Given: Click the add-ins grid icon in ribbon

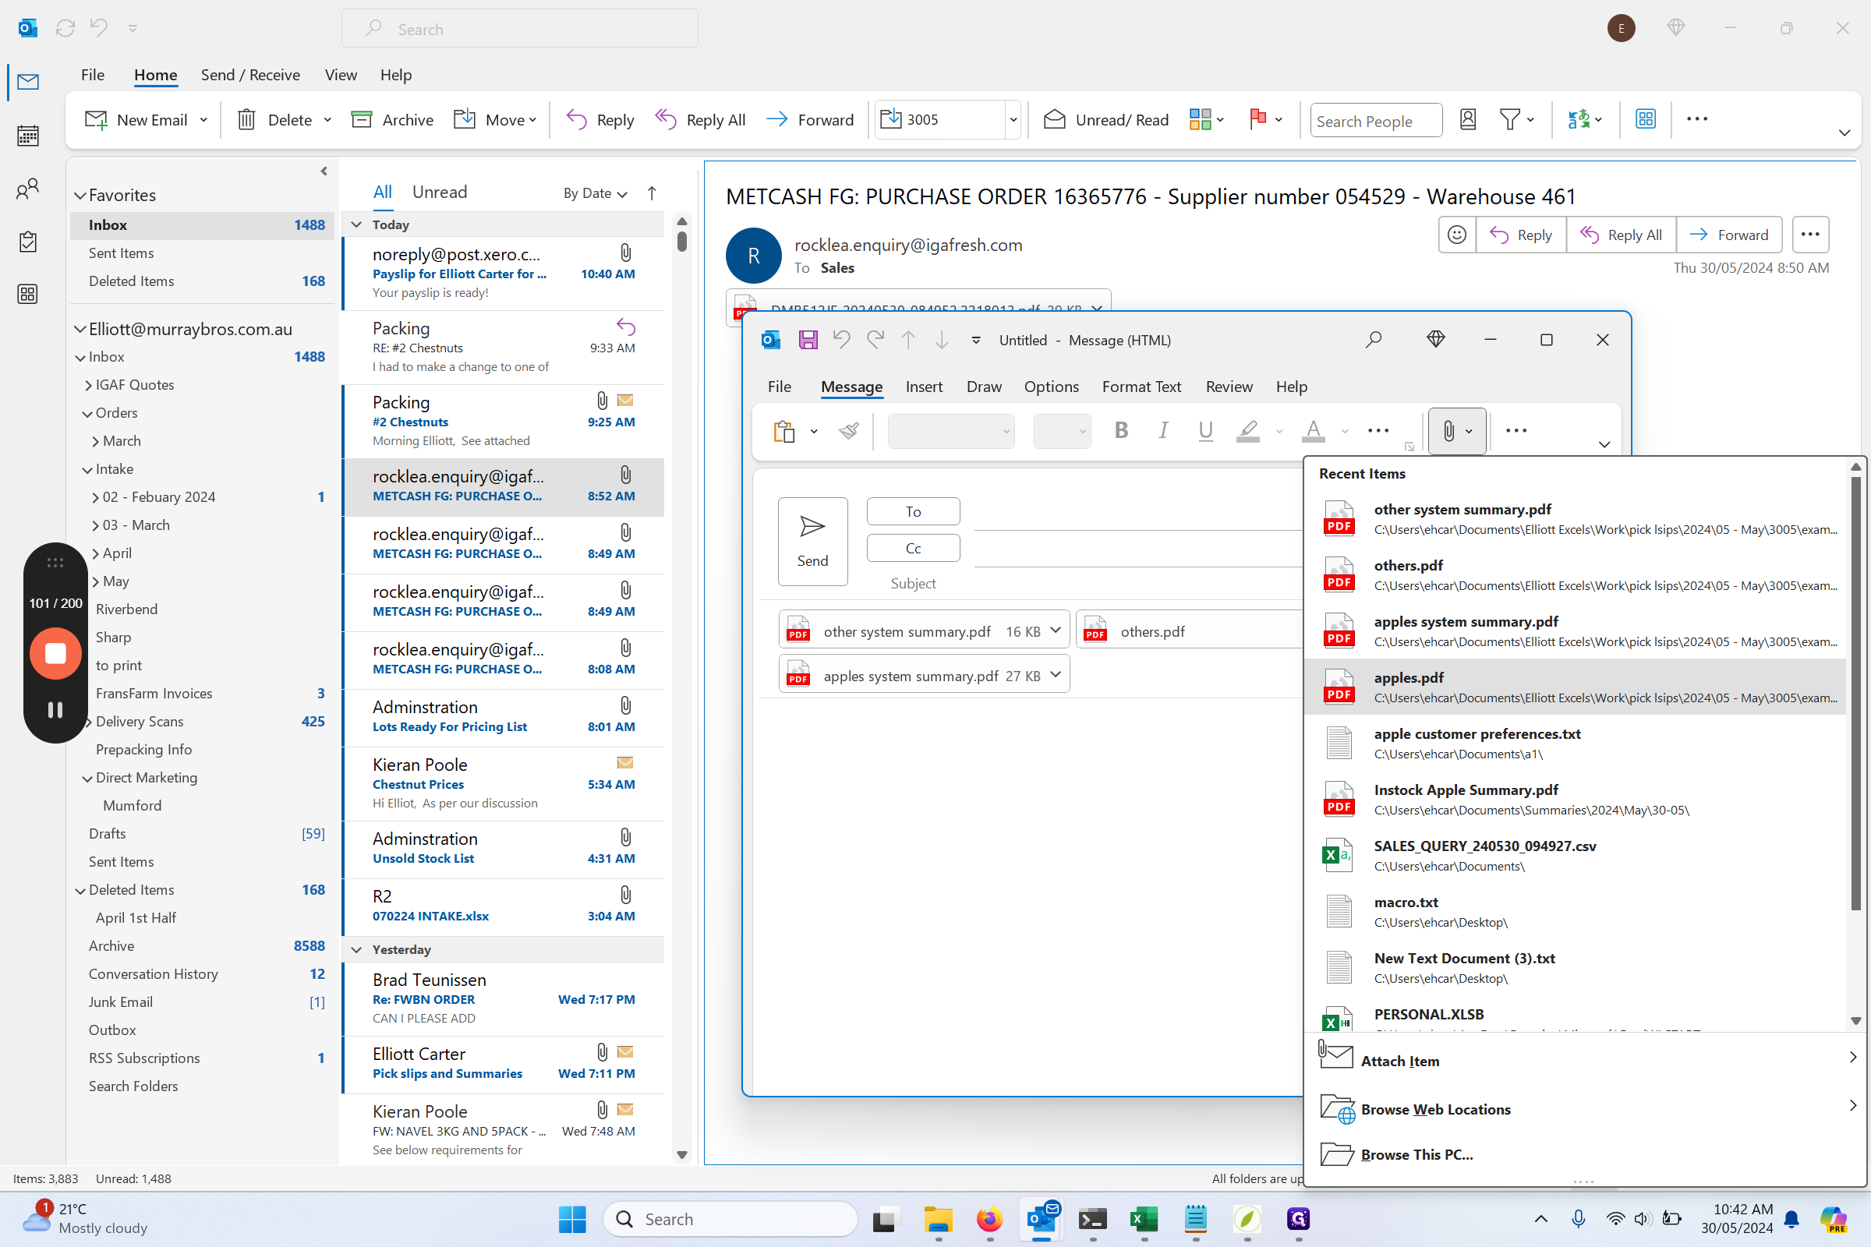Looking at the screenshot, I should click(x=1646, y=119).
